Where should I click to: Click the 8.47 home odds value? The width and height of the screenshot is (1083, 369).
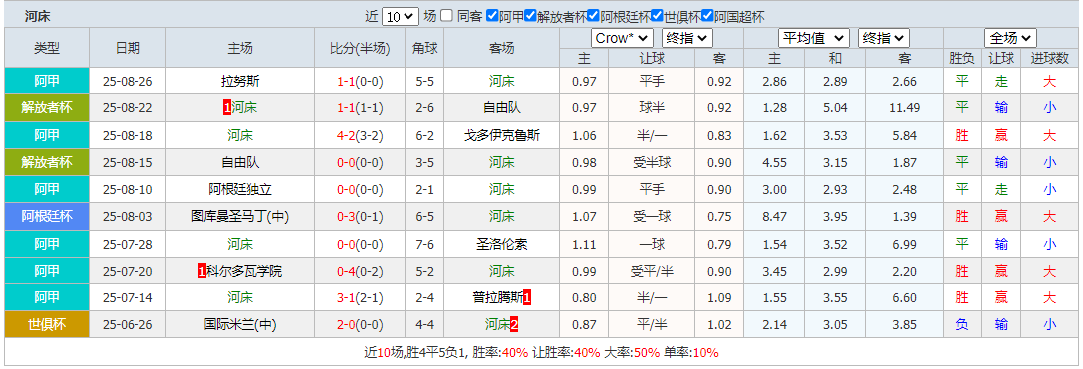click(x=774, y=217)
